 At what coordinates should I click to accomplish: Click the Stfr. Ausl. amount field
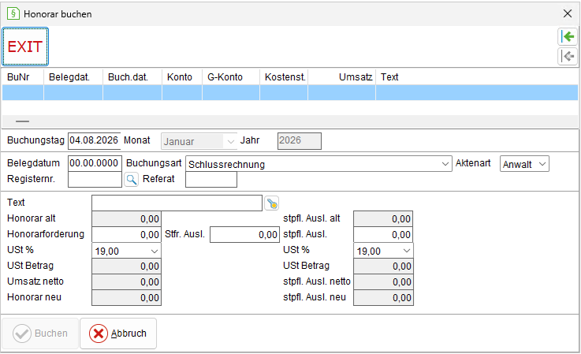[x=244, y=235]
